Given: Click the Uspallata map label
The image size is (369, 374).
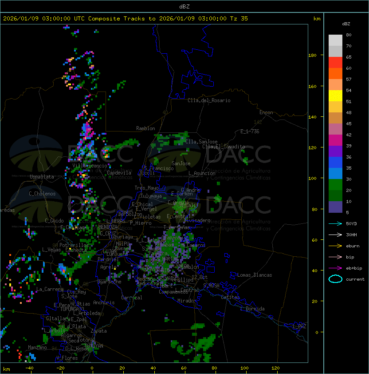Looking at the screenshot, I should [42, 177].
